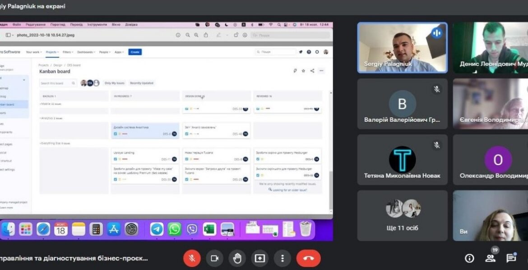Click the Trash icon in the Dock
528x270 pixels.
click(306, 229)
